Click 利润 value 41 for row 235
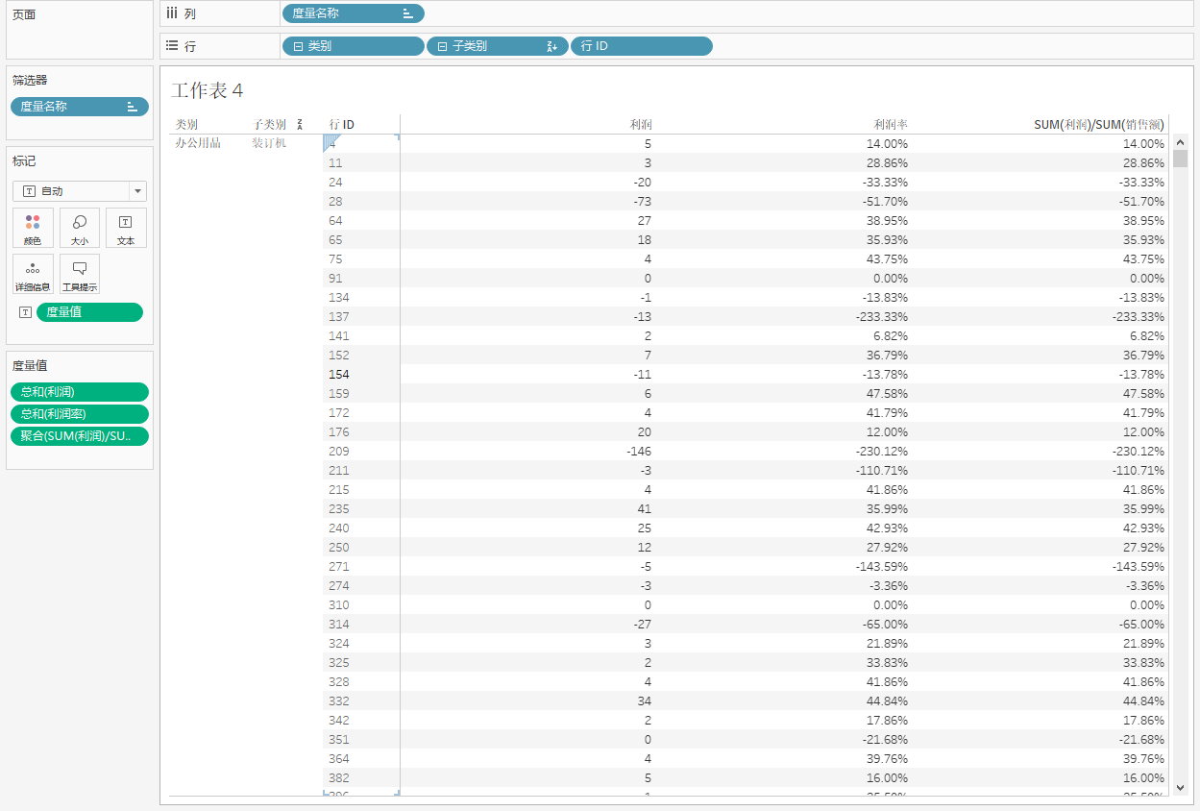The image size is (1200, 811). (645, 509)
